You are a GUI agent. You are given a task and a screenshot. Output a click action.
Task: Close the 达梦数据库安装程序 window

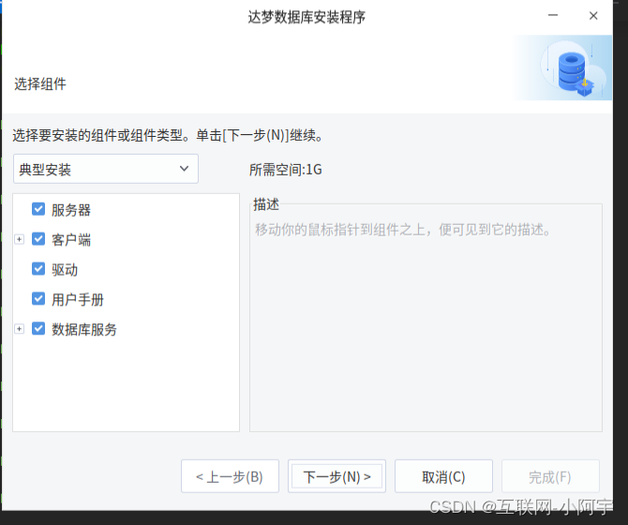click(x=593, y=16)
